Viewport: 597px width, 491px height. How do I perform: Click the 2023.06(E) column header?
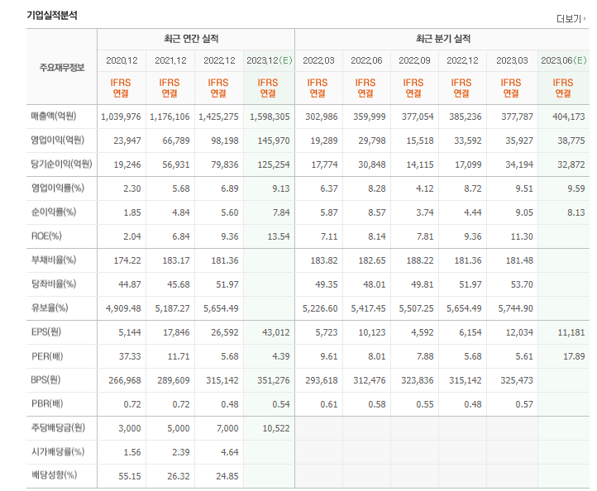563,60
